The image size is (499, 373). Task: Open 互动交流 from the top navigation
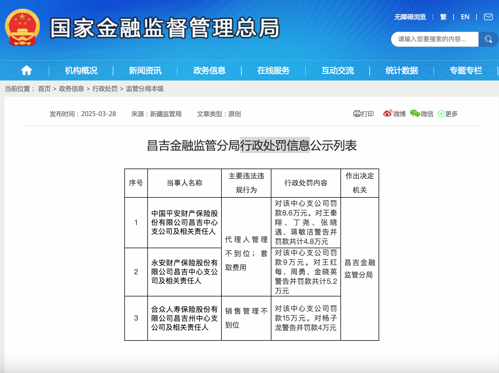click(x=338, y=71)
